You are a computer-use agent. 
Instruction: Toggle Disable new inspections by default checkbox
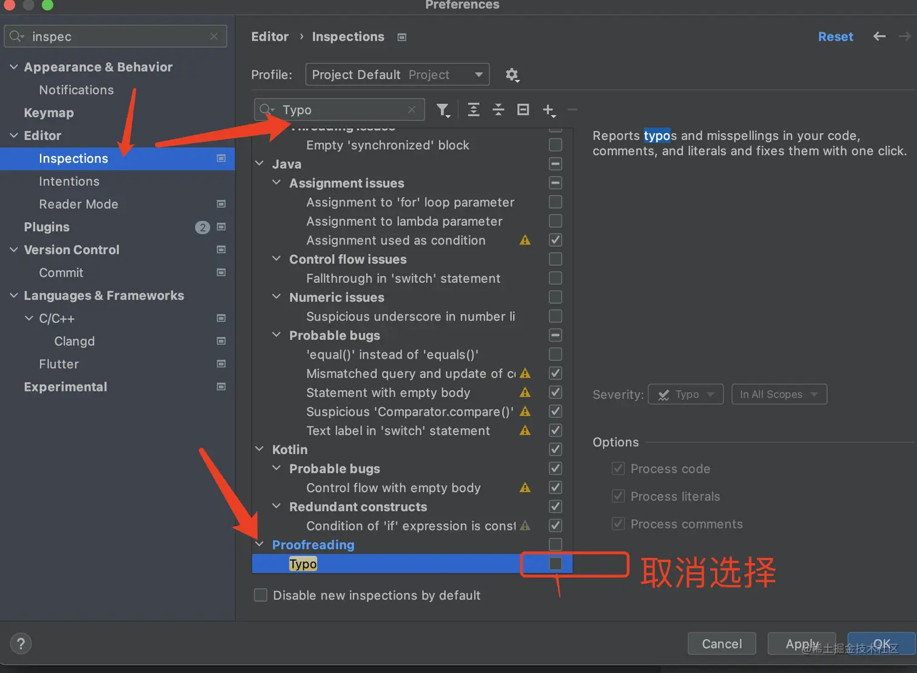pos(261,595)
